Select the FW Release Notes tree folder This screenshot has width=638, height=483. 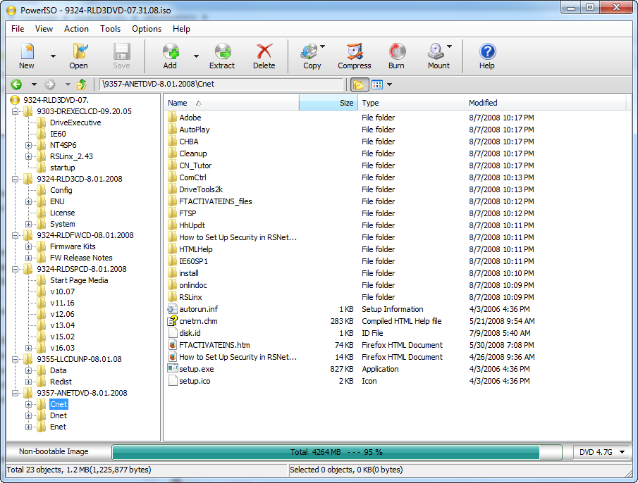[x=81, y=258]
